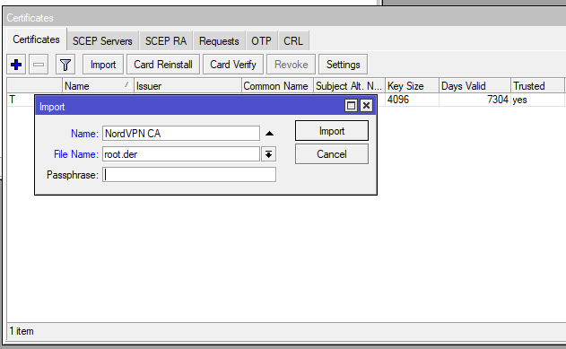
Task: Click the Card Reinstall button
Action: pyautogui.click(x=163, y=65)
